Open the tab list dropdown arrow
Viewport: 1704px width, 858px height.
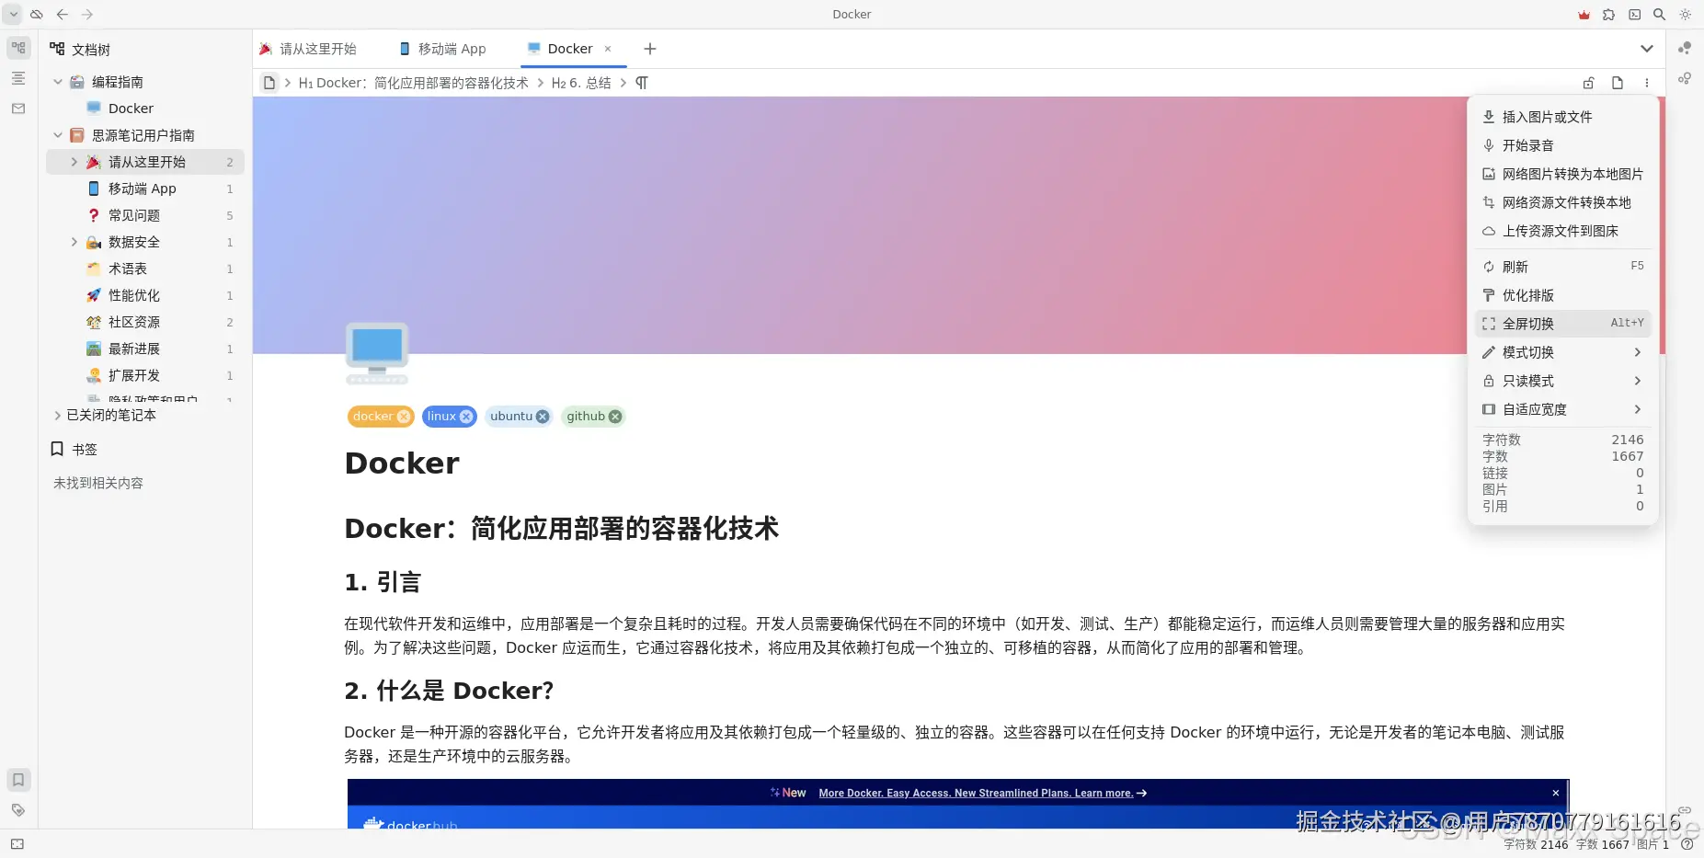[x=1647, y=49]
